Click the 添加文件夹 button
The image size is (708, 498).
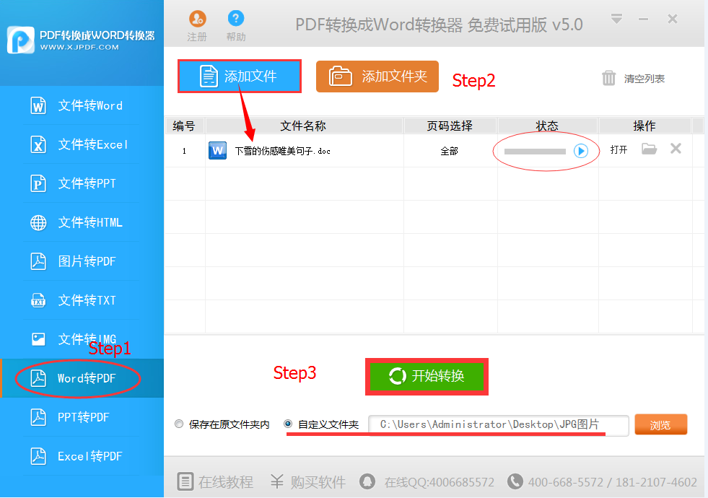tap(377, 77)
